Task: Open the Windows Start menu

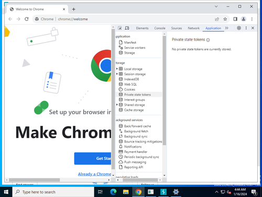Action: click(x=6, y=192)
